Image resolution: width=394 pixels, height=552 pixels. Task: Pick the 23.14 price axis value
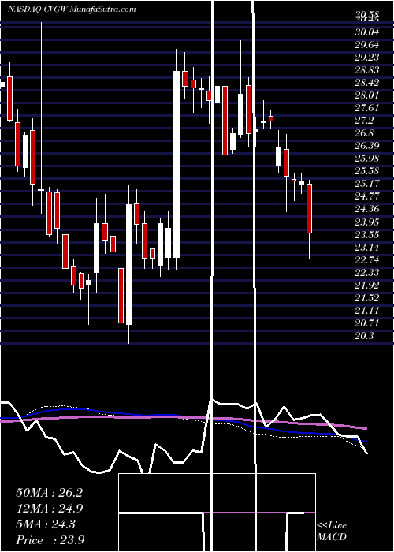click(x=367, y=247)
